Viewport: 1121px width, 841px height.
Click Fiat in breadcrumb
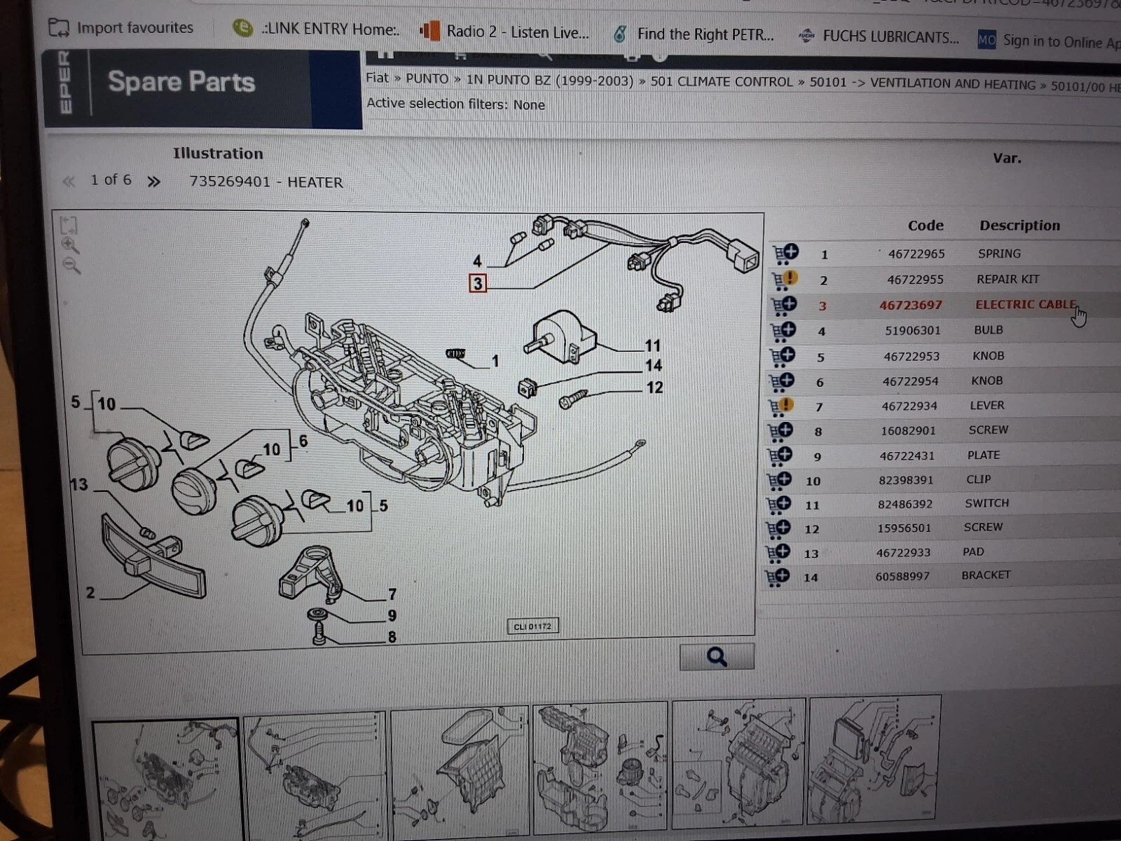pyautogui.click(x=377, y=78)
